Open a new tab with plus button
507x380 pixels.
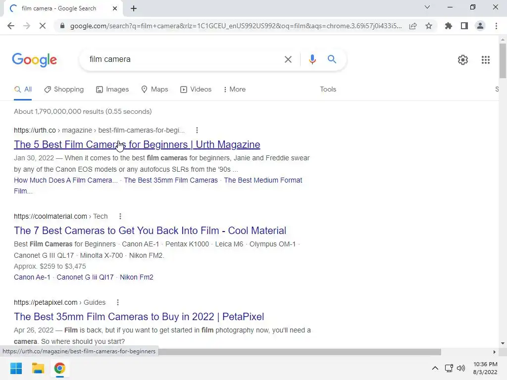(x=134, y=8)
